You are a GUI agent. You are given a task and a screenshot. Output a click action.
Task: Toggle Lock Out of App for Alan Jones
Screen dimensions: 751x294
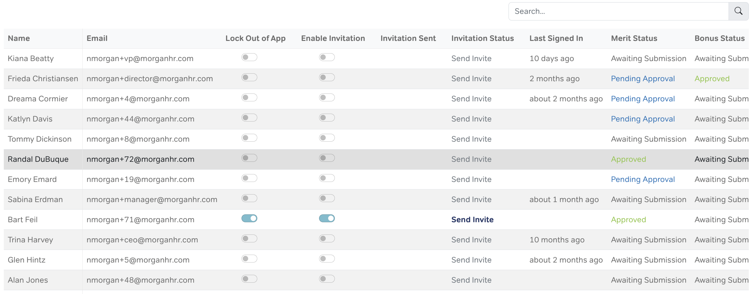coord(249,279)
